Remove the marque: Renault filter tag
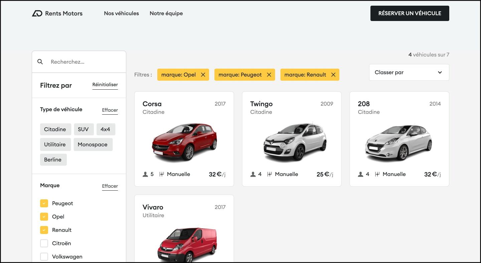The height and width of the screenshot is (263, 481). (x=333, y=75)
